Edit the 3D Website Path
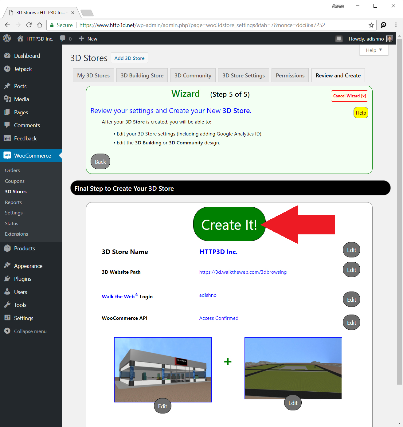Screen dimensions: 403x427 351,270
